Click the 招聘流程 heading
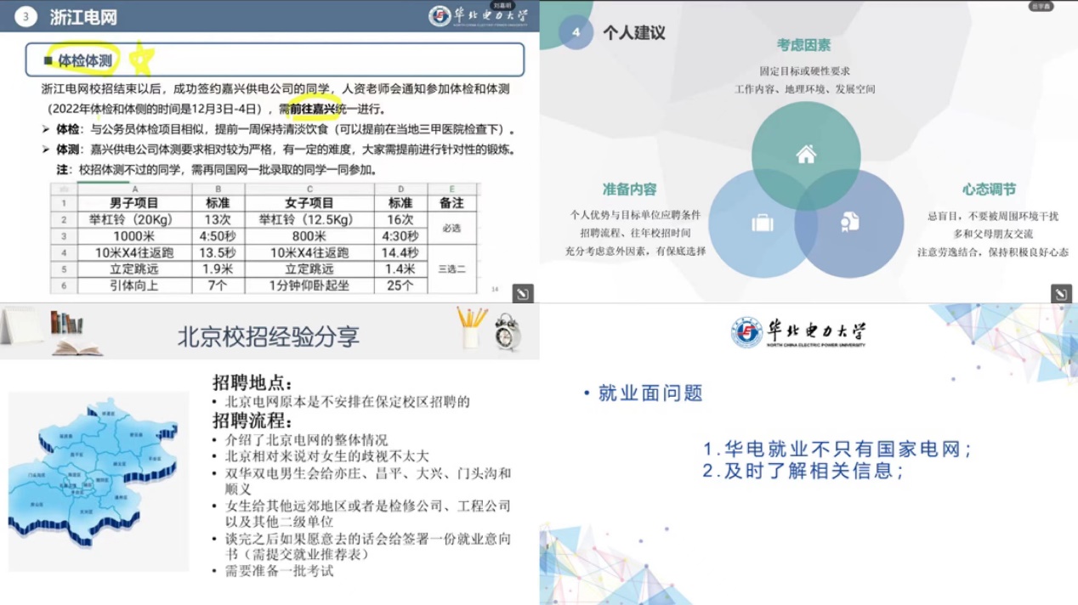Screen dimensions: 1078x605 coord(252,421)
